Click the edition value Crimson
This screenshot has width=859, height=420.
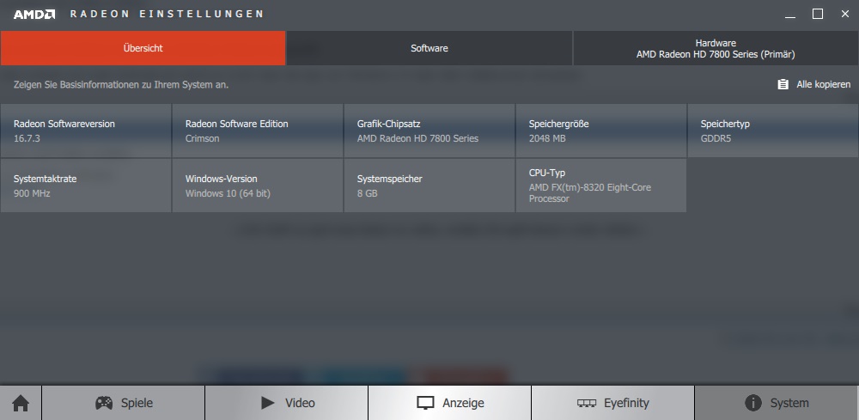click(x=202, y=138)
